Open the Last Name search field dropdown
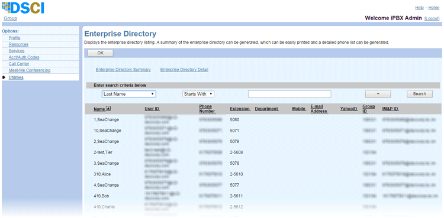The height and width of the screenshot is (218, 444). [129, 94]
